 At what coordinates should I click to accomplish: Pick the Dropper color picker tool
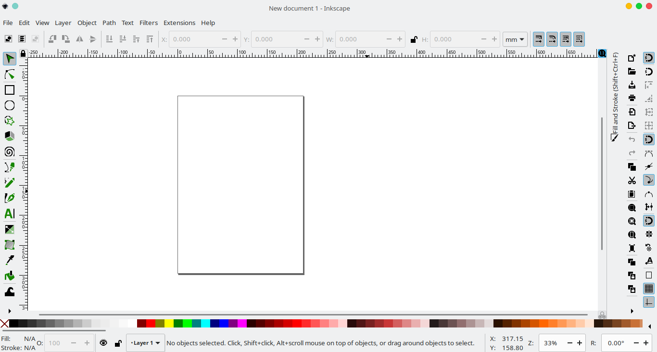[x=10, y=260]
